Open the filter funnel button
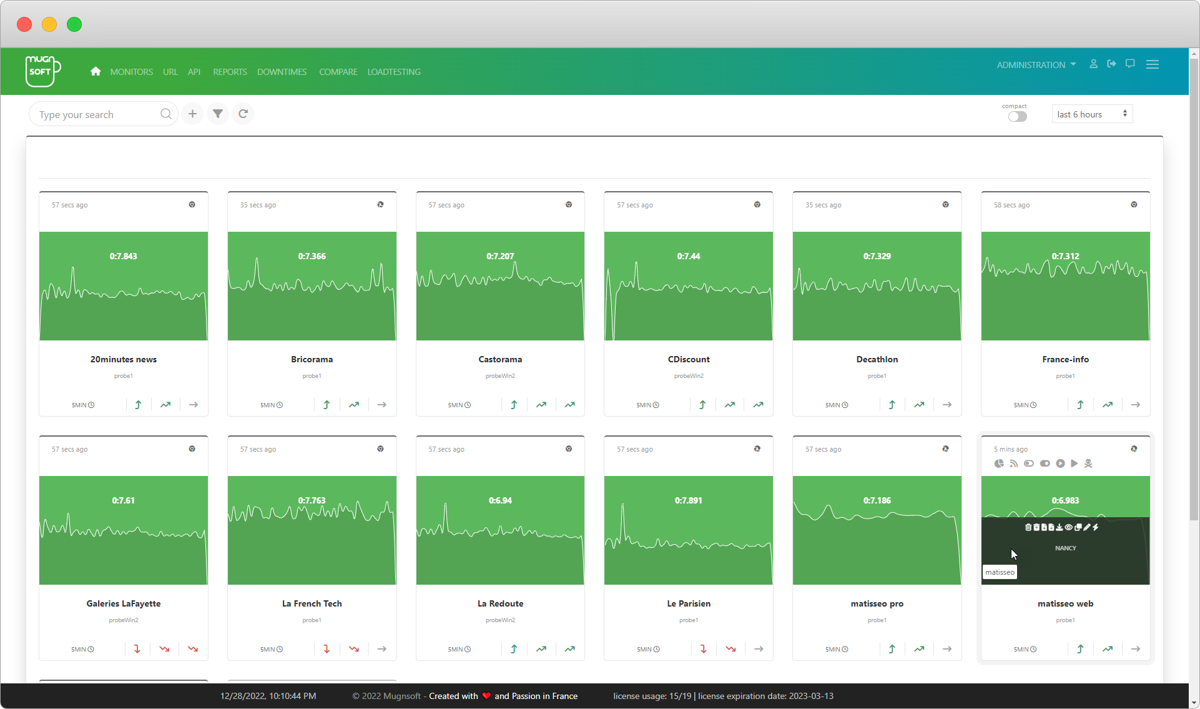 click(x=218, y=114)
